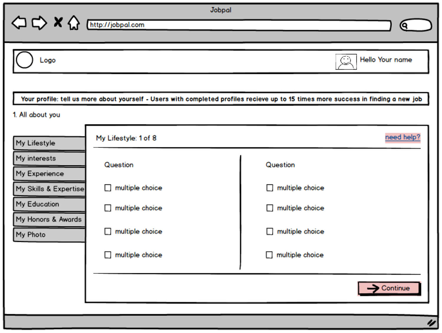Viewport: 442px width, 333px height.
Task: Go to the browser home page icon
Action: click(74, 23)
